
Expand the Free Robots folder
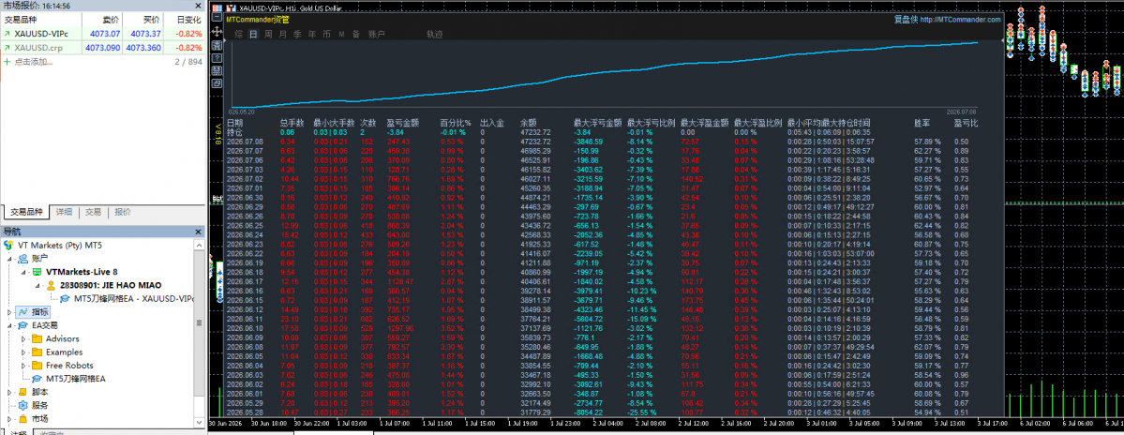[x=22, y=366]
